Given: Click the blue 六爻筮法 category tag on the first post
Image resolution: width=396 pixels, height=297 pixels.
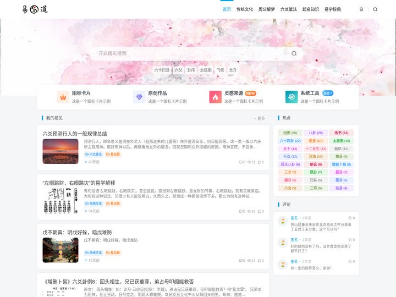Looking at the screenshot, I should [94, 154].
